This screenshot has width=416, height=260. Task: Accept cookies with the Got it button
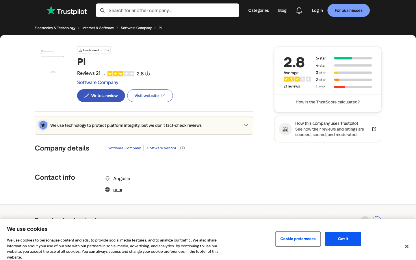[343, 239]
